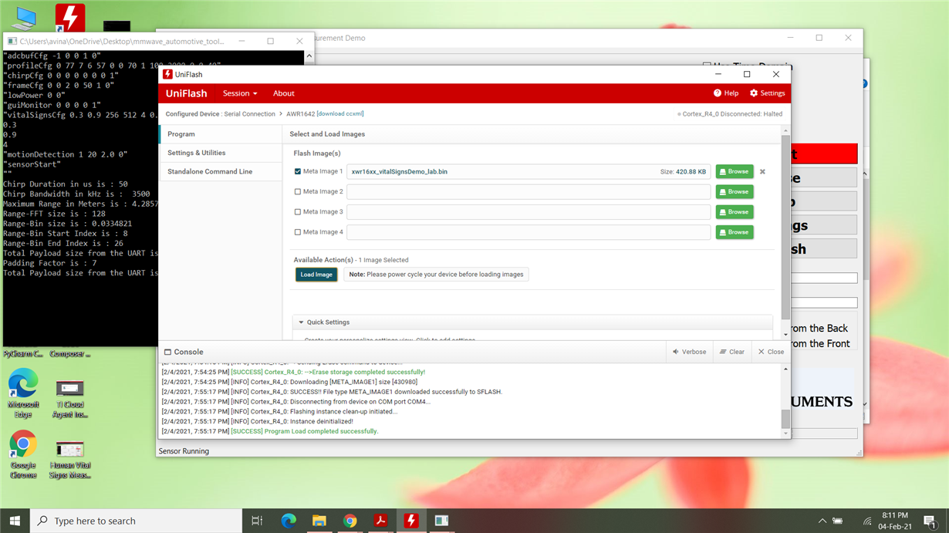Switch to UniFlash taskbar icon

[x=411, y=521]
